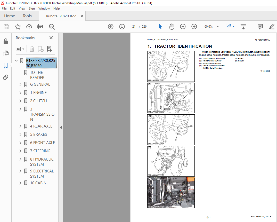Screen dimensions: 277x222
Task: Click the fit page scrolling icon
Action: pyautogui.click(x=229, y=27)
